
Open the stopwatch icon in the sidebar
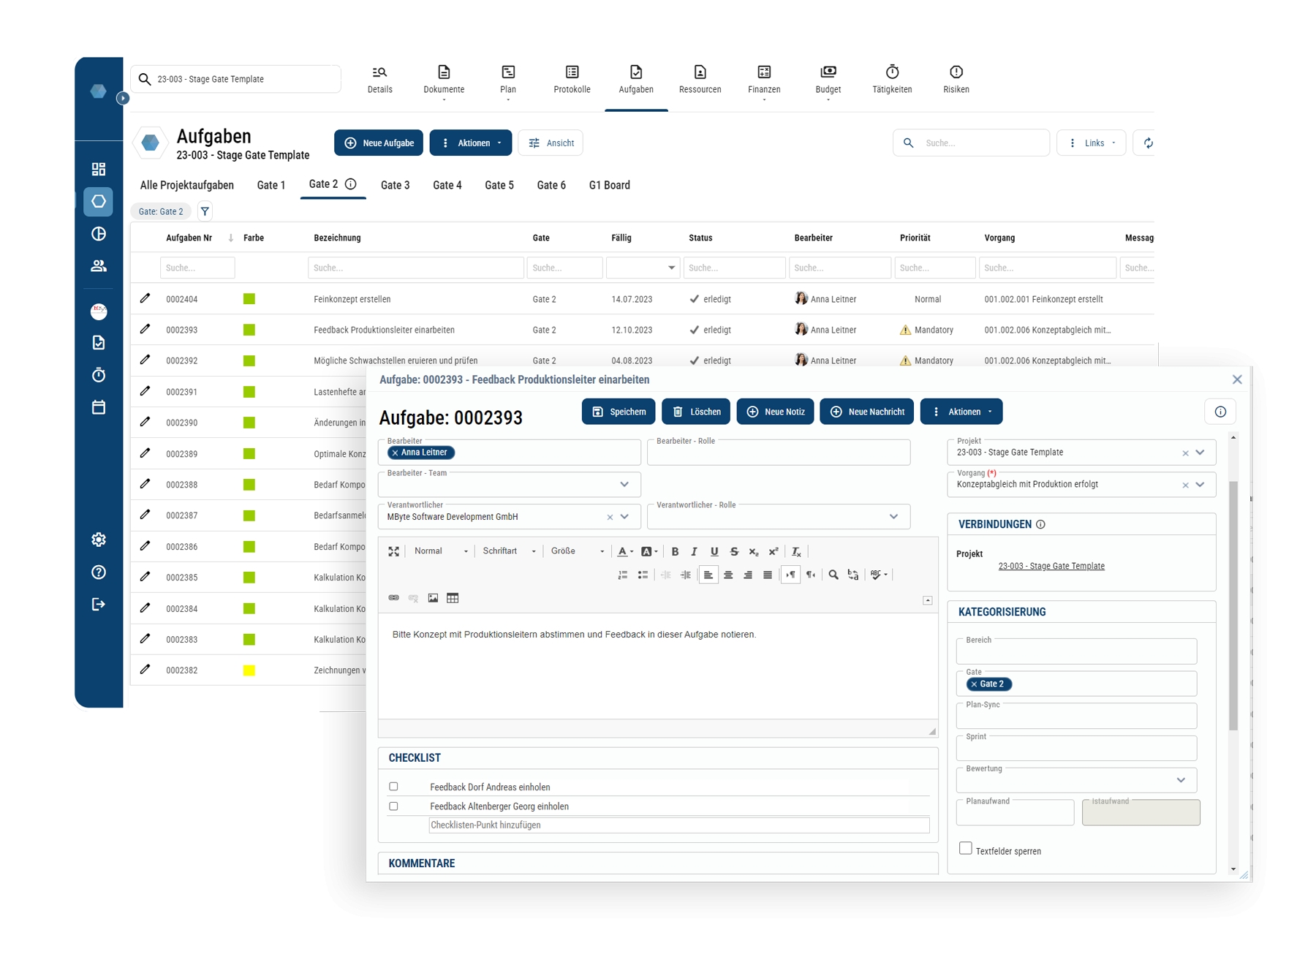click(99, 375)
